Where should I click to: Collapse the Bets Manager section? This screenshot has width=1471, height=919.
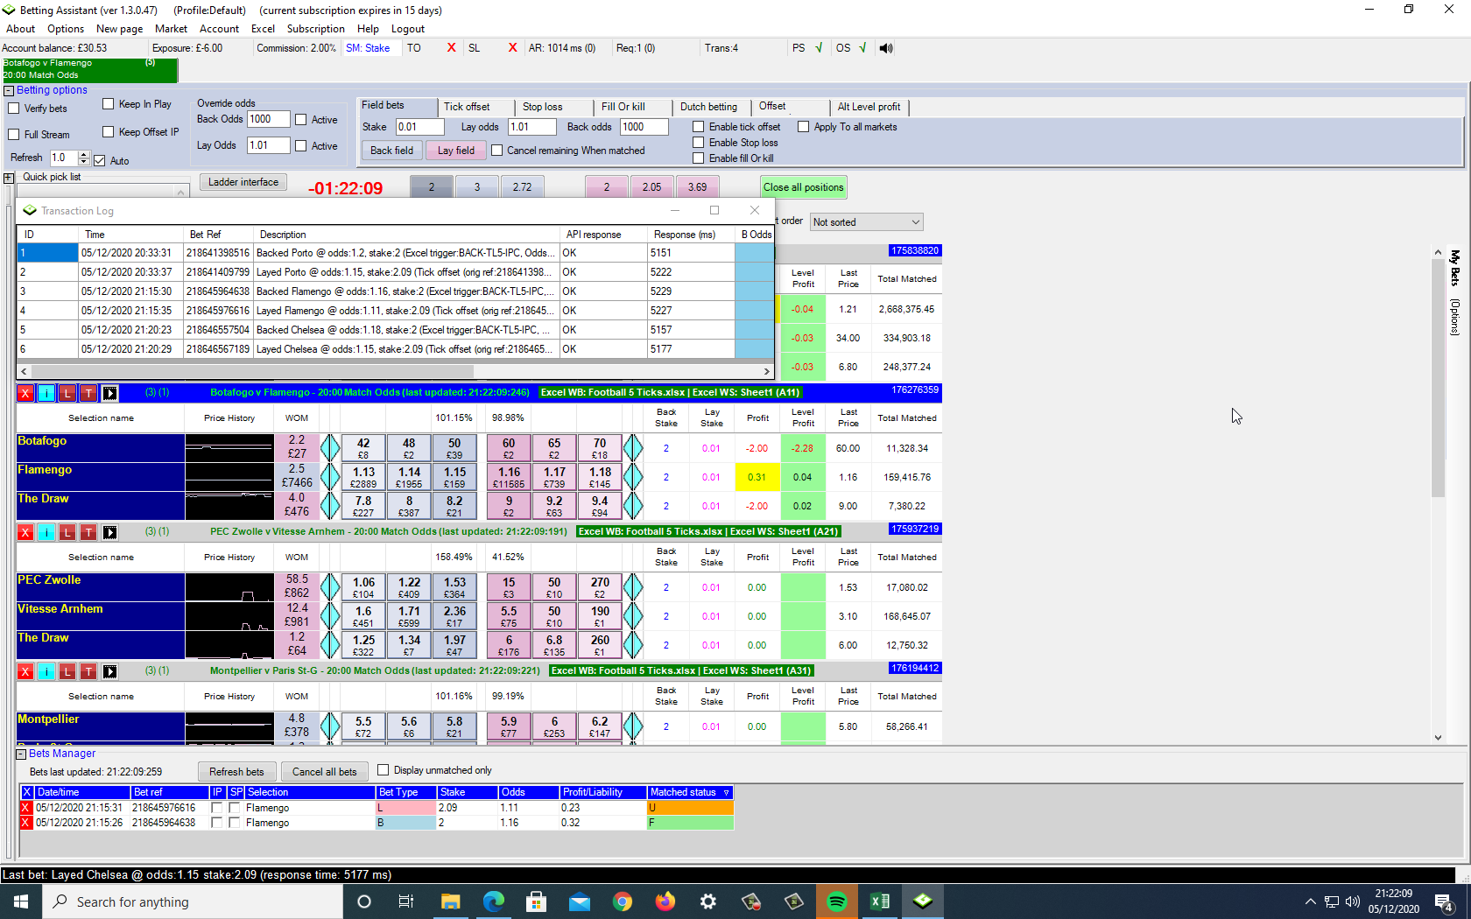[21, 754]
